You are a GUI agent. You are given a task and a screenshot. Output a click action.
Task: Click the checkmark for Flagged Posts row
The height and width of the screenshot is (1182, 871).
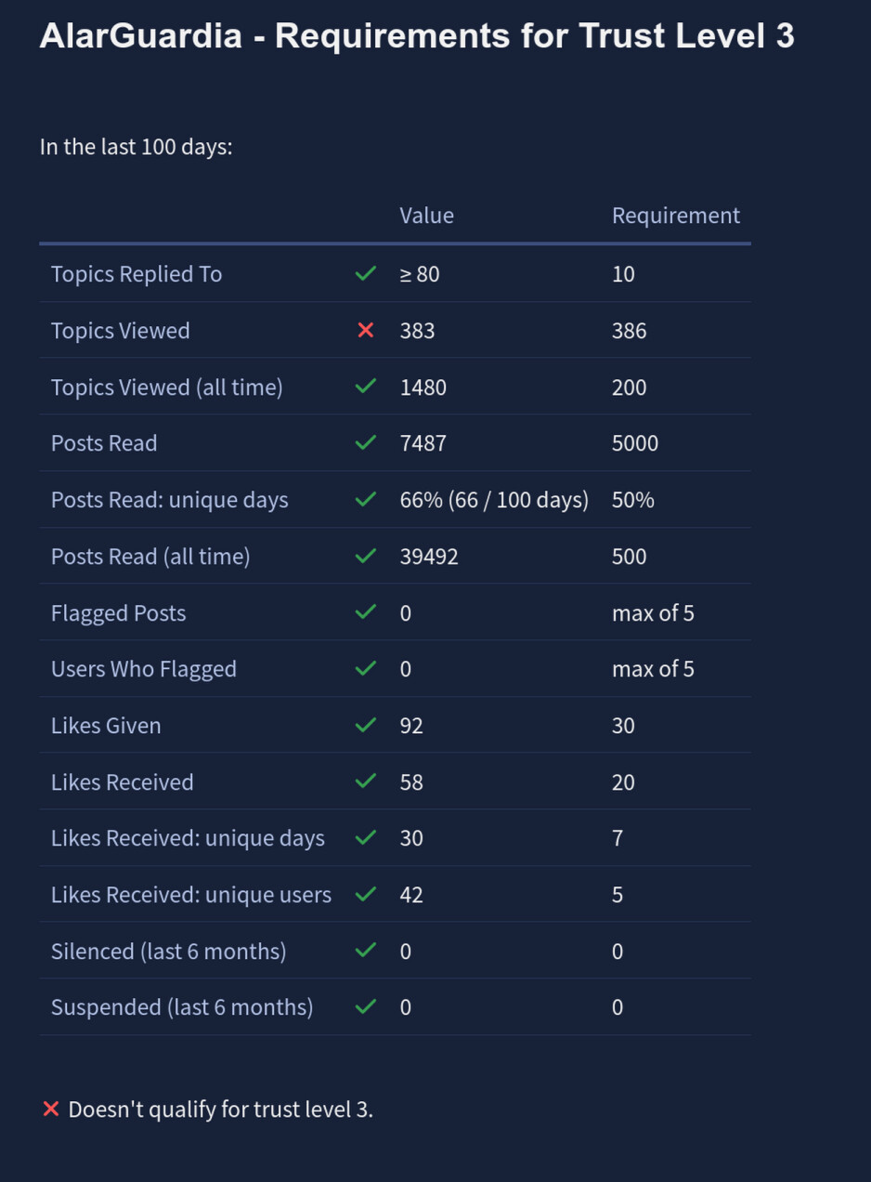point(366,611)
